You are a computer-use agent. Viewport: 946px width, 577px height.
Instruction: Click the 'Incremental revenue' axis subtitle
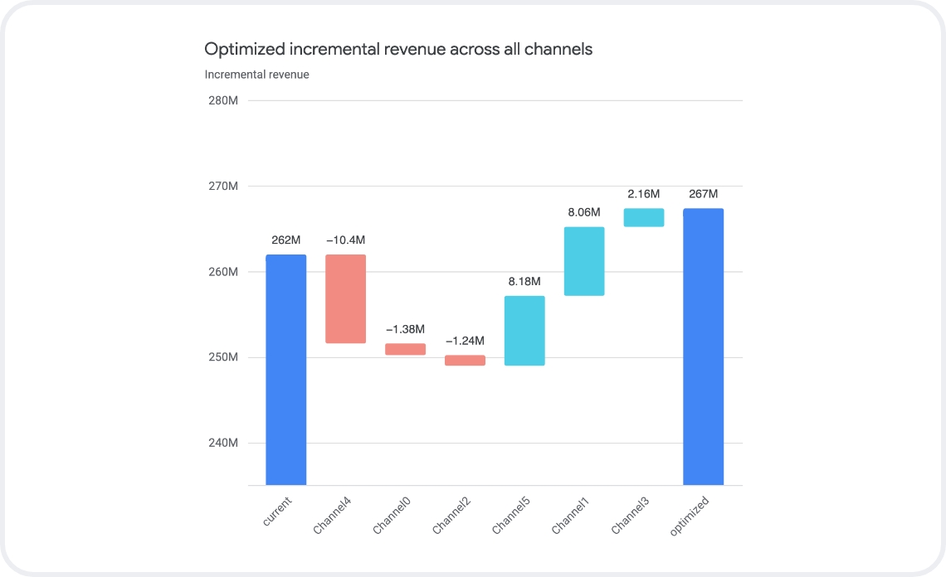257,75
